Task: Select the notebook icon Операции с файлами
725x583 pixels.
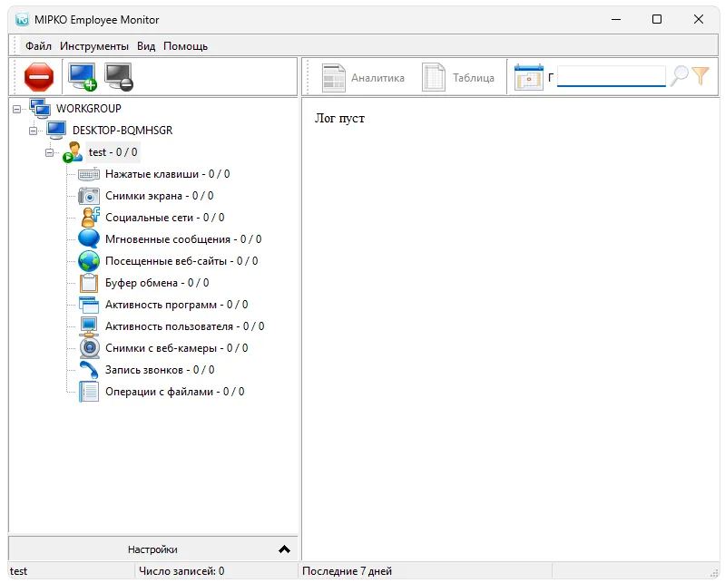Action: click(89, 392)
